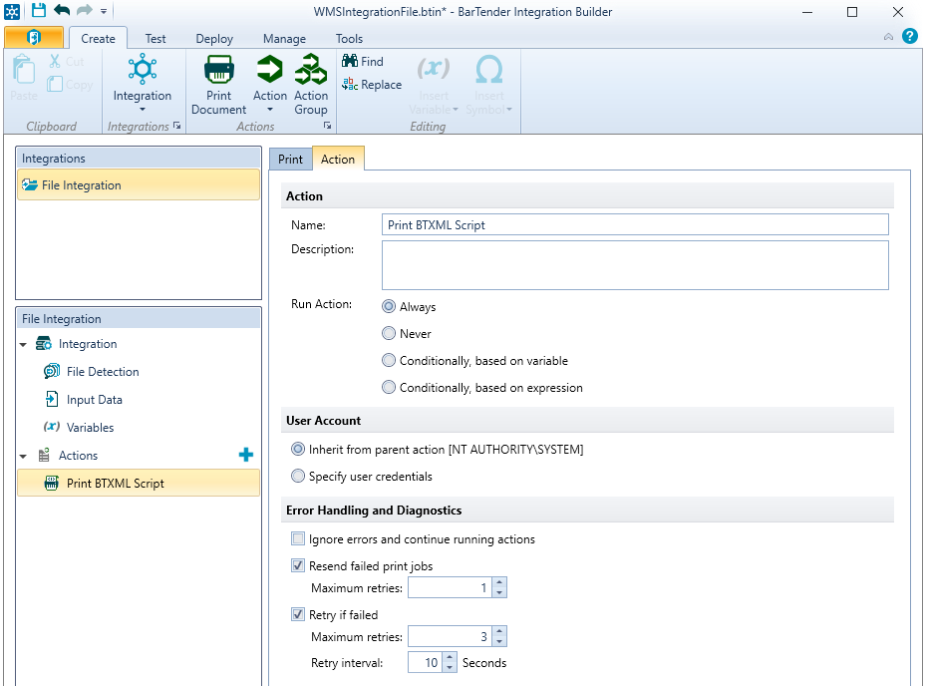This screenshot has width=927, height=686.
Task: Increase the resend maximum retries value
Action: pos(499,582)
